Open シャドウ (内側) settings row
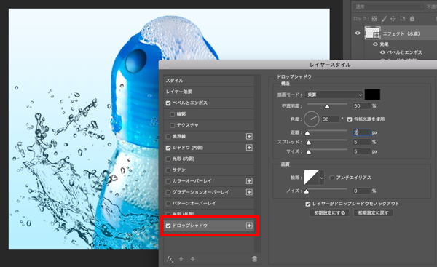This screenshot has width=437, height=267. tap(209, 148)
